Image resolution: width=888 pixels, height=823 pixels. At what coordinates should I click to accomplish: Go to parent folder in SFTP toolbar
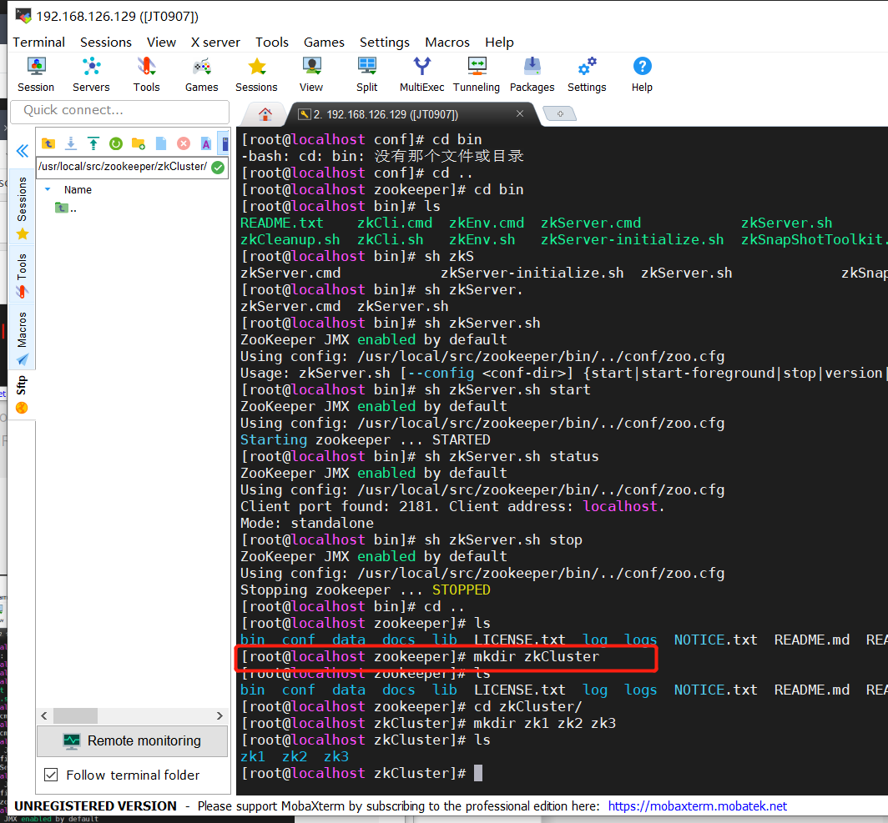click(x=48, y=143)
